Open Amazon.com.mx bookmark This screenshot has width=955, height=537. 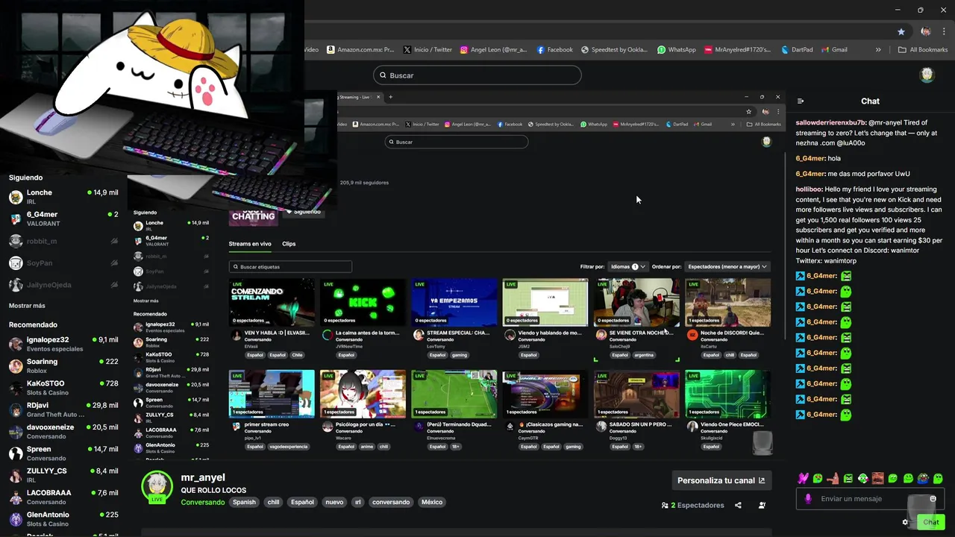coord(360,50)
